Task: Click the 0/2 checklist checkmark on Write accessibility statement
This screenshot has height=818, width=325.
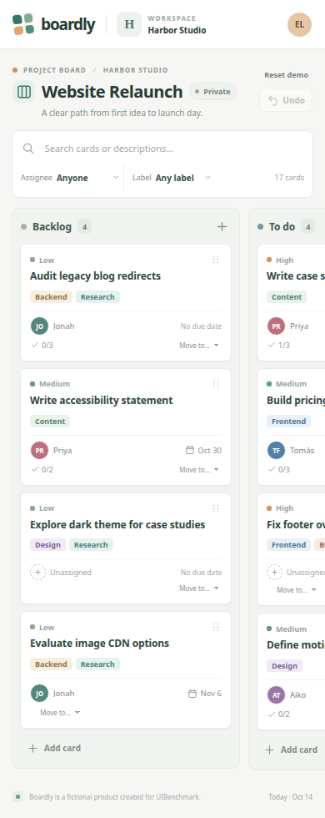Action: tap(35, 469)
